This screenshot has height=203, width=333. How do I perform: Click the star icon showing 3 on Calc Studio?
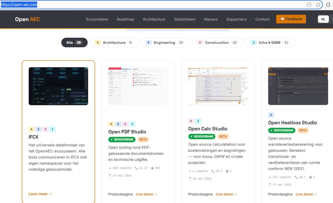pyautogui.click(x=227, y=171)
